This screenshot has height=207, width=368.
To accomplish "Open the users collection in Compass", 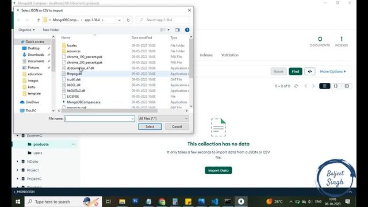I will click(x=38, y=153).
